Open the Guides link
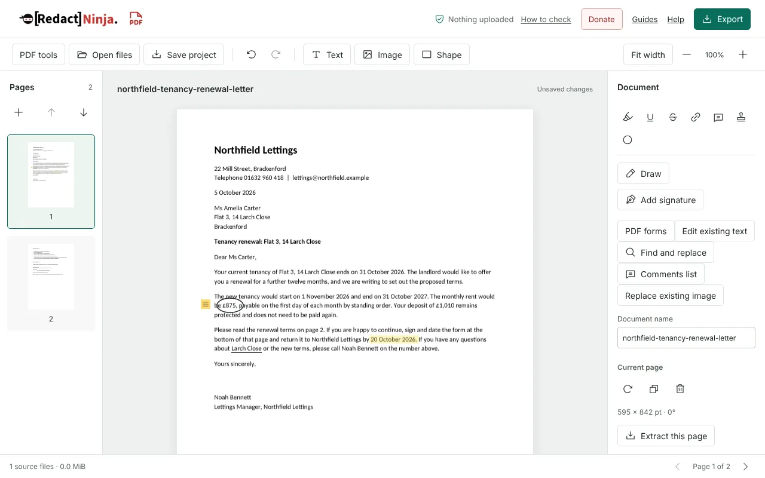This screenshot has height=478, width=765. [645, 19]
